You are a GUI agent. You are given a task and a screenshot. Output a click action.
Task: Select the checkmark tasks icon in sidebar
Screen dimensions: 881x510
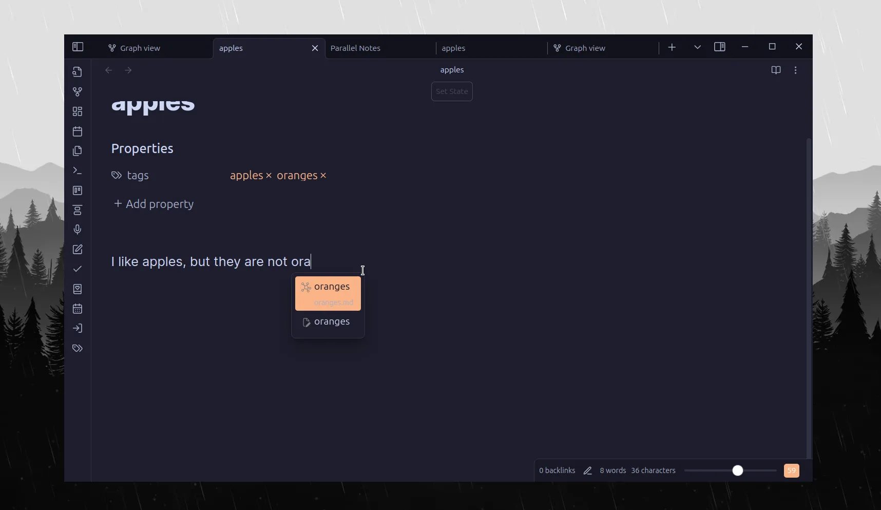tap(78, 269)
